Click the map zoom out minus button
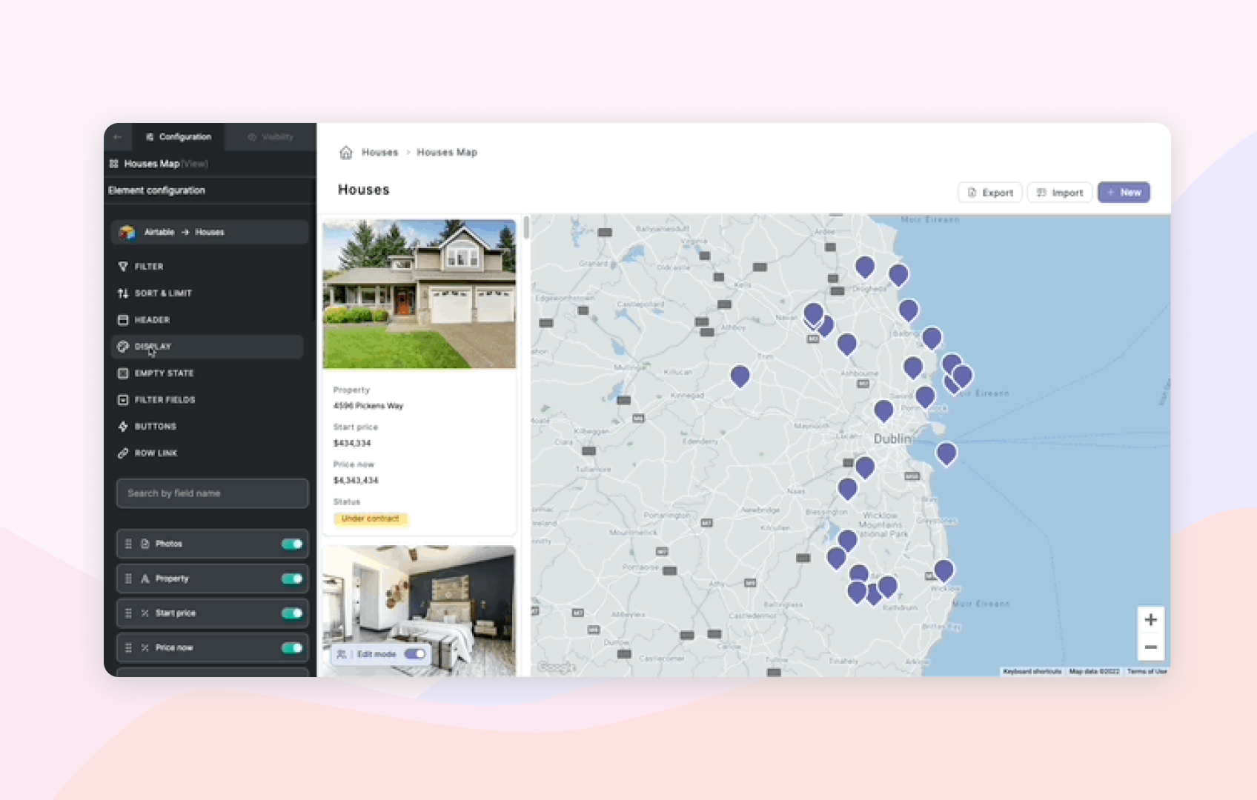This screenshot has width=1257, height=800. point(1150,647)
